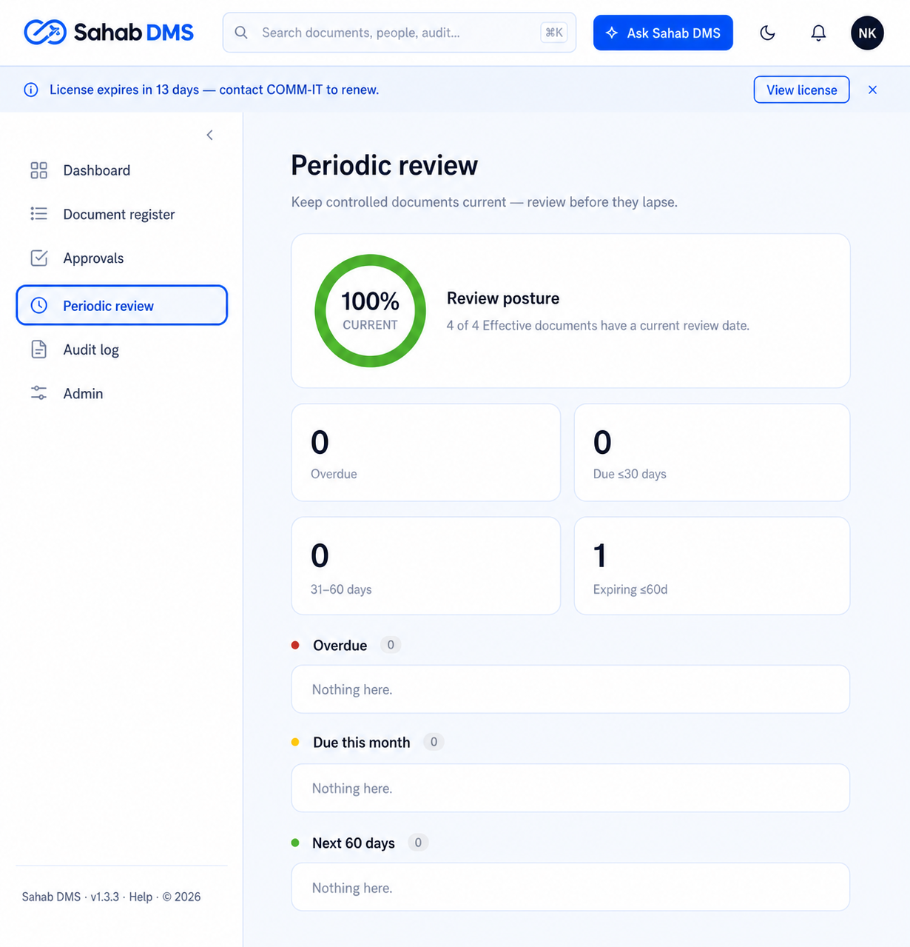Click the Sahab DMS logo icon
Screen dimensions: 910x947
[45, 33]
